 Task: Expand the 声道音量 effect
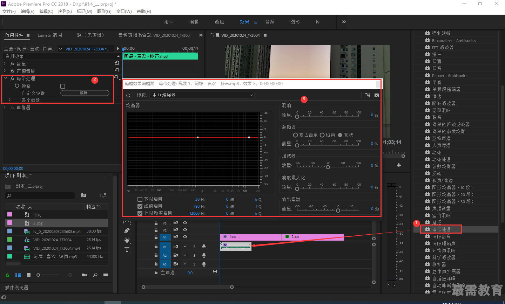point(5,71)
